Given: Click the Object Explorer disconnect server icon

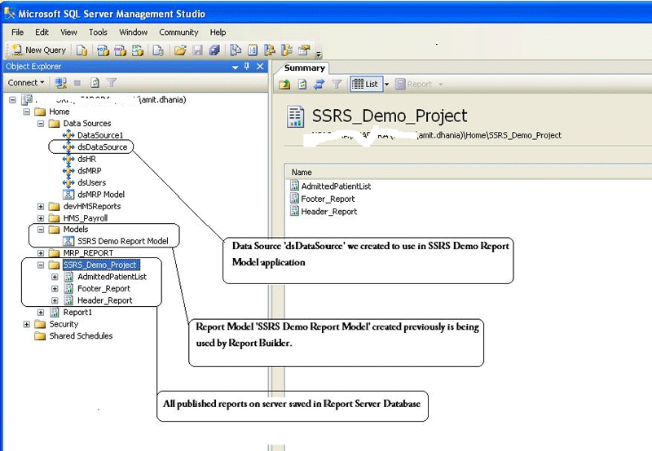Looking at the screenshot, I should click(x=61, y=82).
